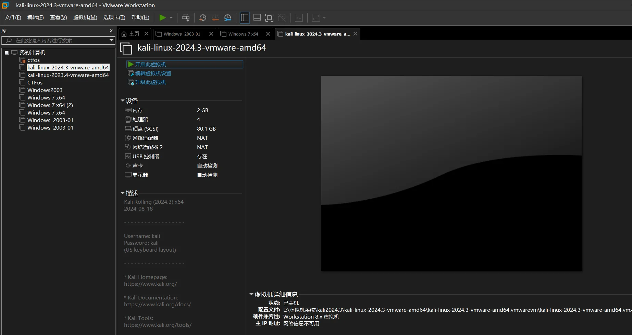Image resolution: width=632 pixels, height=335 pixels.
Task: Click 开启此虚拟机 to start the VM
Action: (x=150, y=64)
